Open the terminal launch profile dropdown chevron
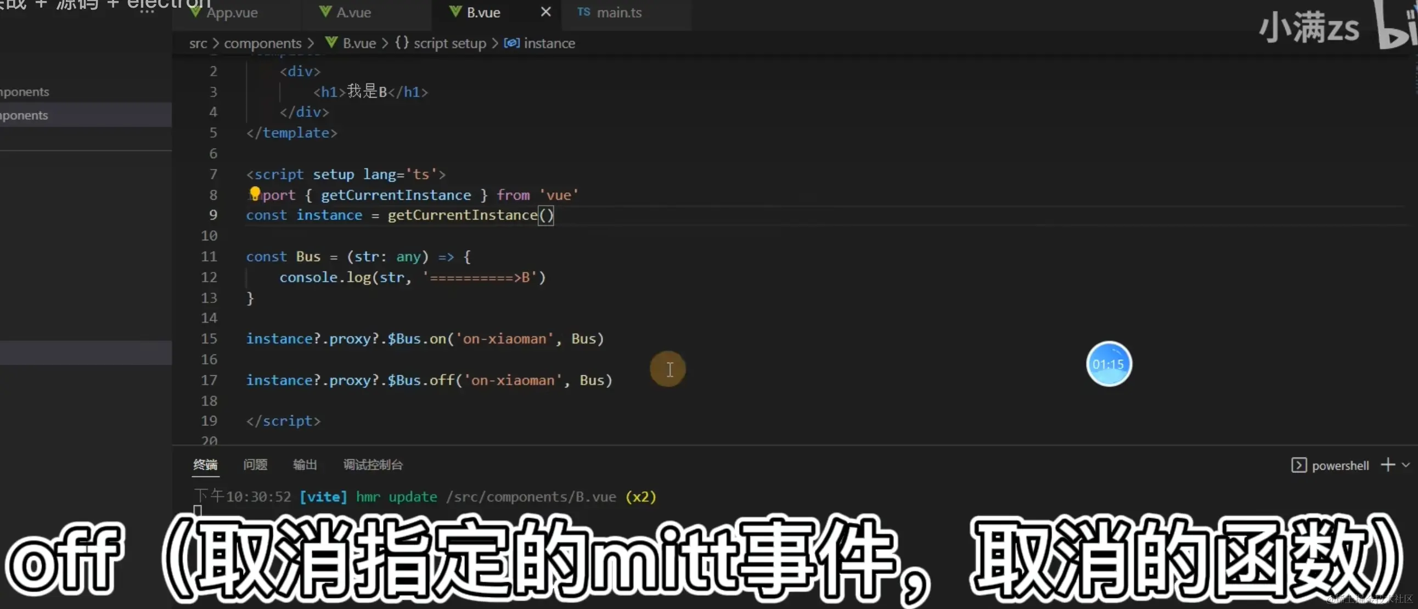The height and width of the screenshot is (609, 1418). 1406,465
